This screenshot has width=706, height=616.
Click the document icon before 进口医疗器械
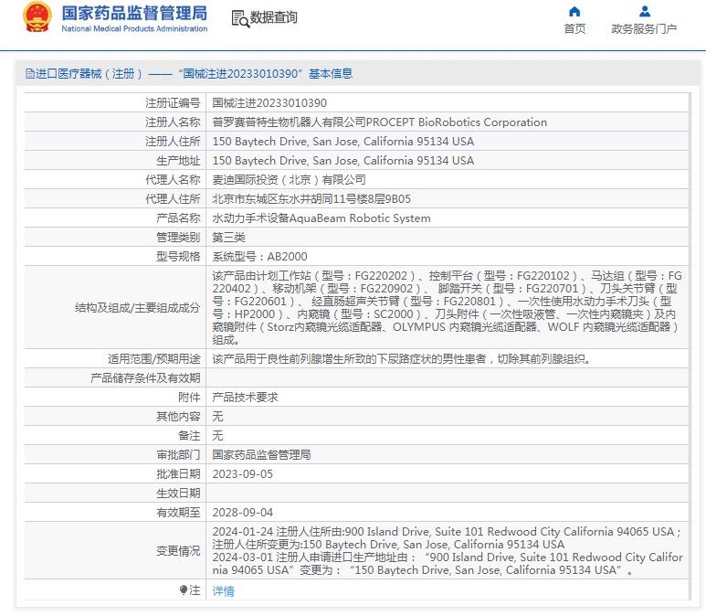(x=30, y=73)
